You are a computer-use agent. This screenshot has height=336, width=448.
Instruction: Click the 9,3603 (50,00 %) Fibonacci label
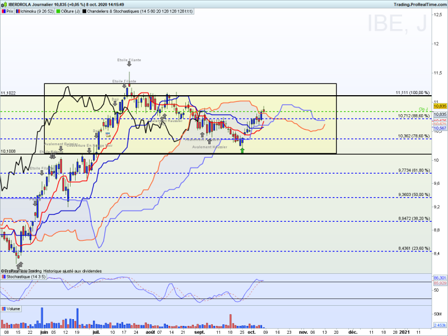[414, 194]
